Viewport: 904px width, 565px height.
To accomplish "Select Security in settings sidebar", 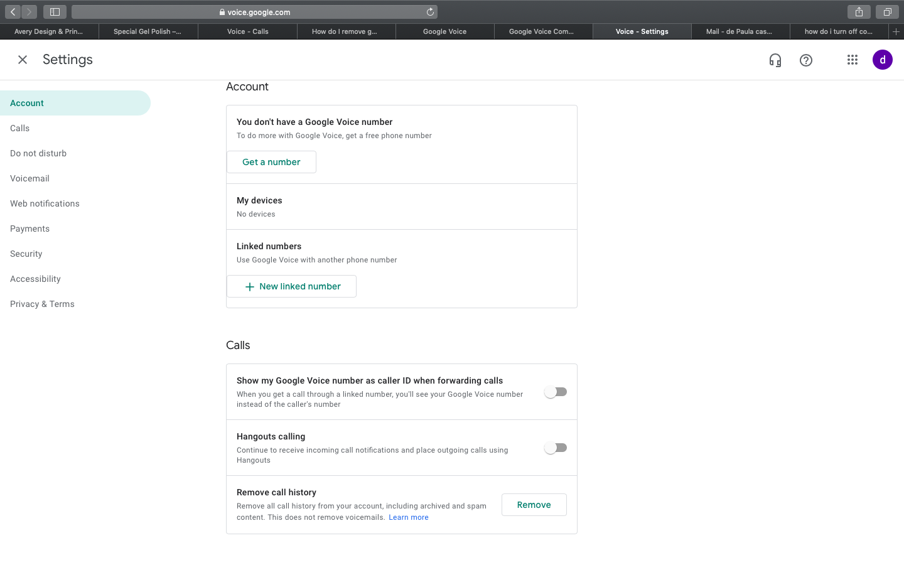I will [x=75, y=254].
